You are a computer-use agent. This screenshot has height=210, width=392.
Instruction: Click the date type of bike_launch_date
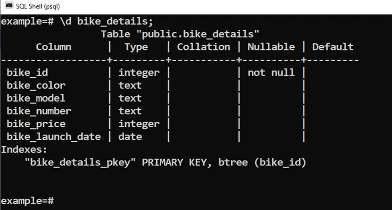[130, 137]
